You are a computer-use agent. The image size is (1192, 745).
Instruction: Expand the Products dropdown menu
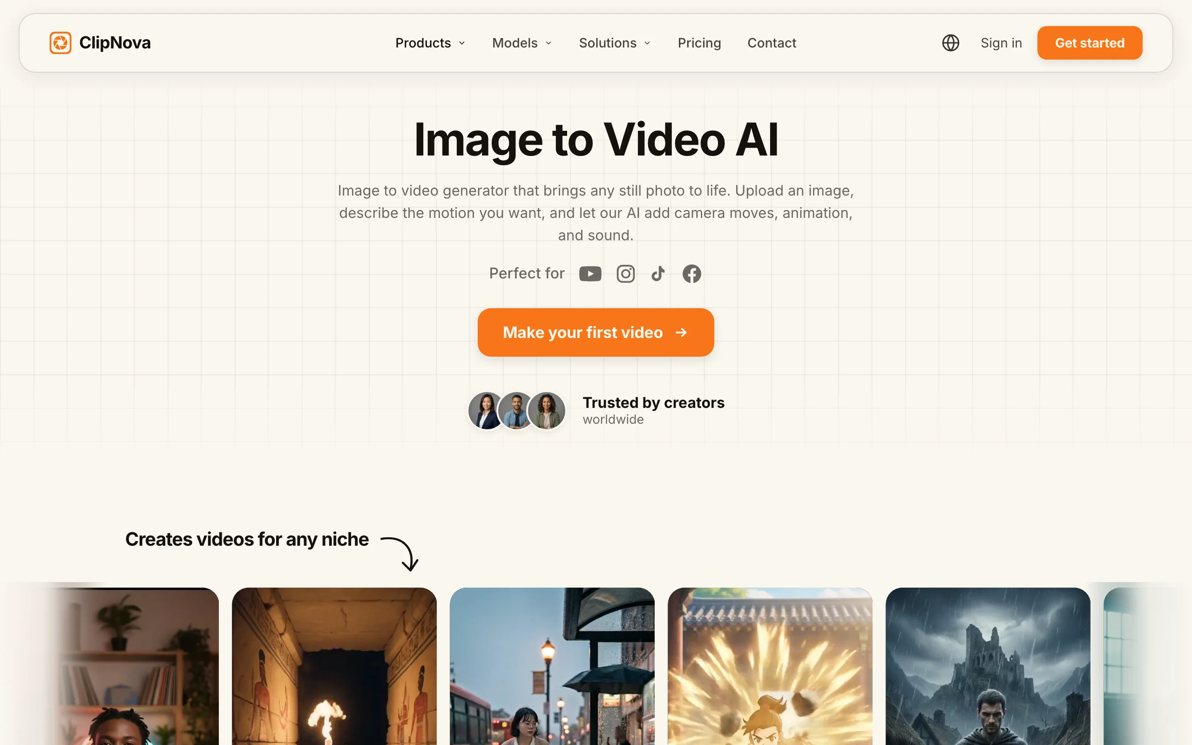(430, 43)
